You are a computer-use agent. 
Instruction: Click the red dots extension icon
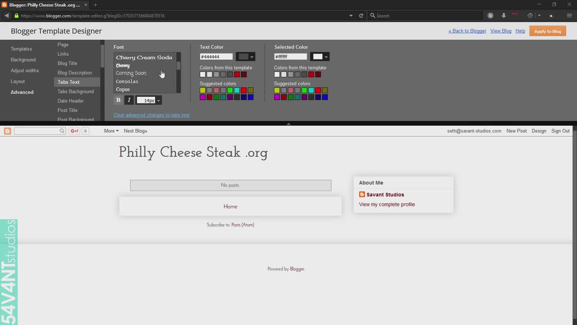(x=515, y=14)
